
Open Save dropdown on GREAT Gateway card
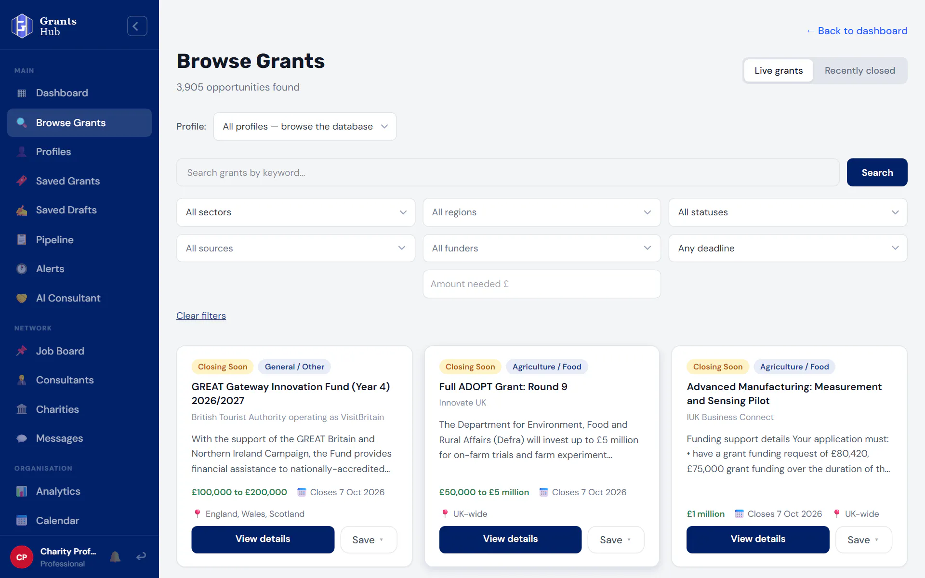click(369, 540)
